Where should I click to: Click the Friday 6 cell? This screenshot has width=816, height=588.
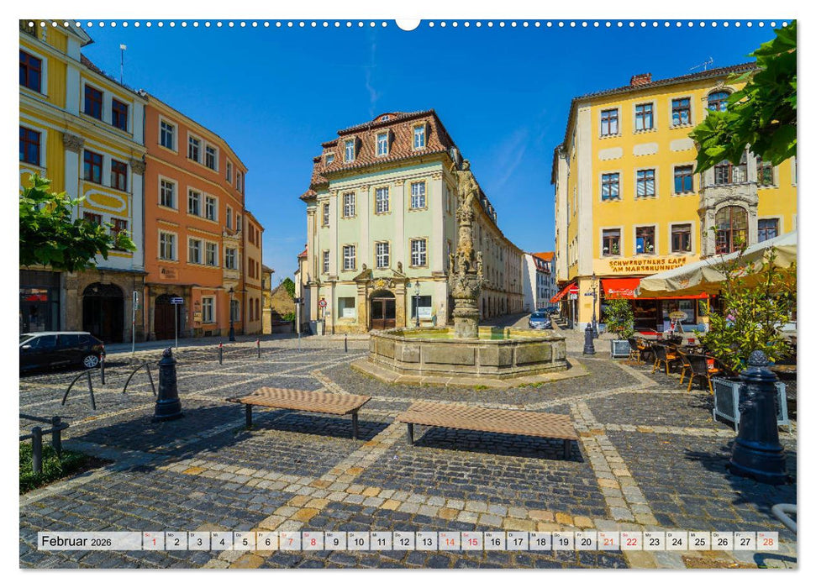267,543
